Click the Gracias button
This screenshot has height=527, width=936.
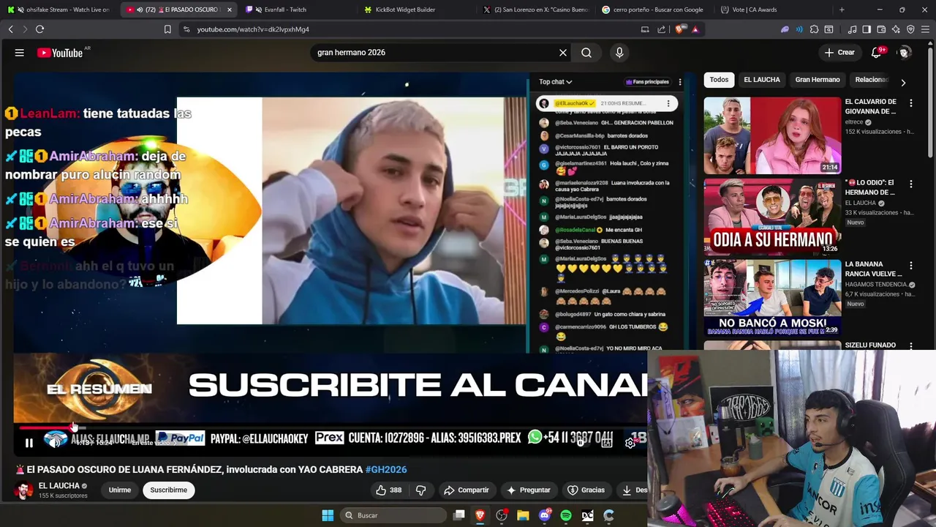point(586,490)
